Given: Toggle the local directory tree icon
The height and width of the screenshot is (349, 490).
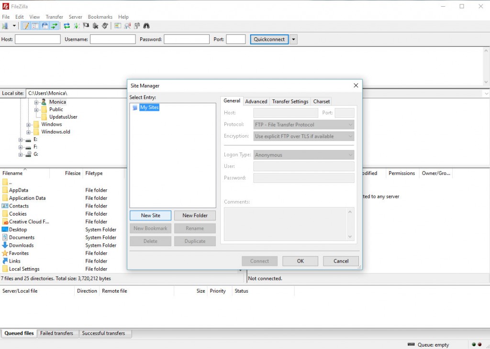Looking at the screenshot, I should pos(35,26).
